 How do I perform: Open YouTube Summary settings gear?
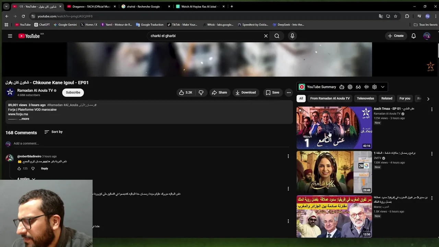(x=375, y=87)
